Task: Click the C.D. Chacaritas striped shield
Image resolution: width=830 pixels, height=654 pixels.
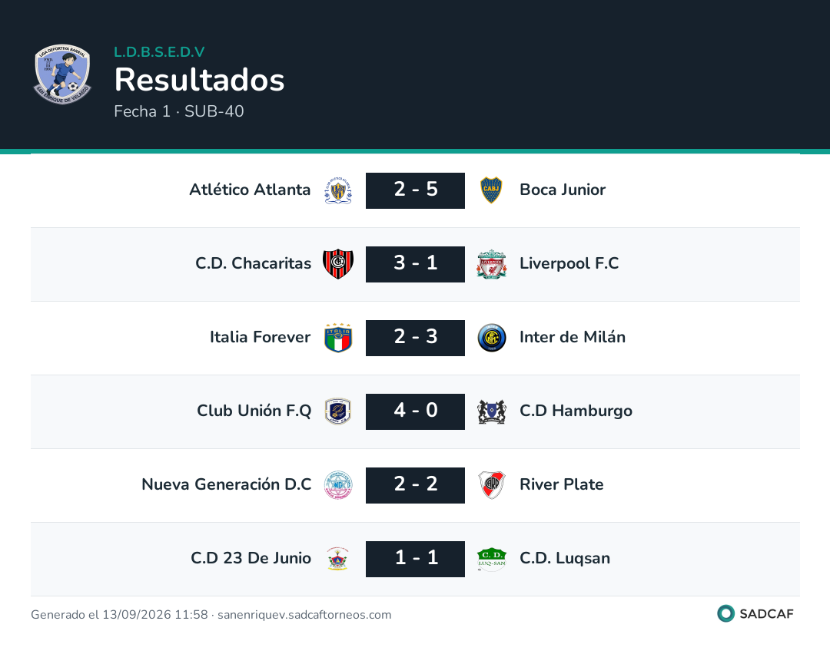Action: coord(338,264)
